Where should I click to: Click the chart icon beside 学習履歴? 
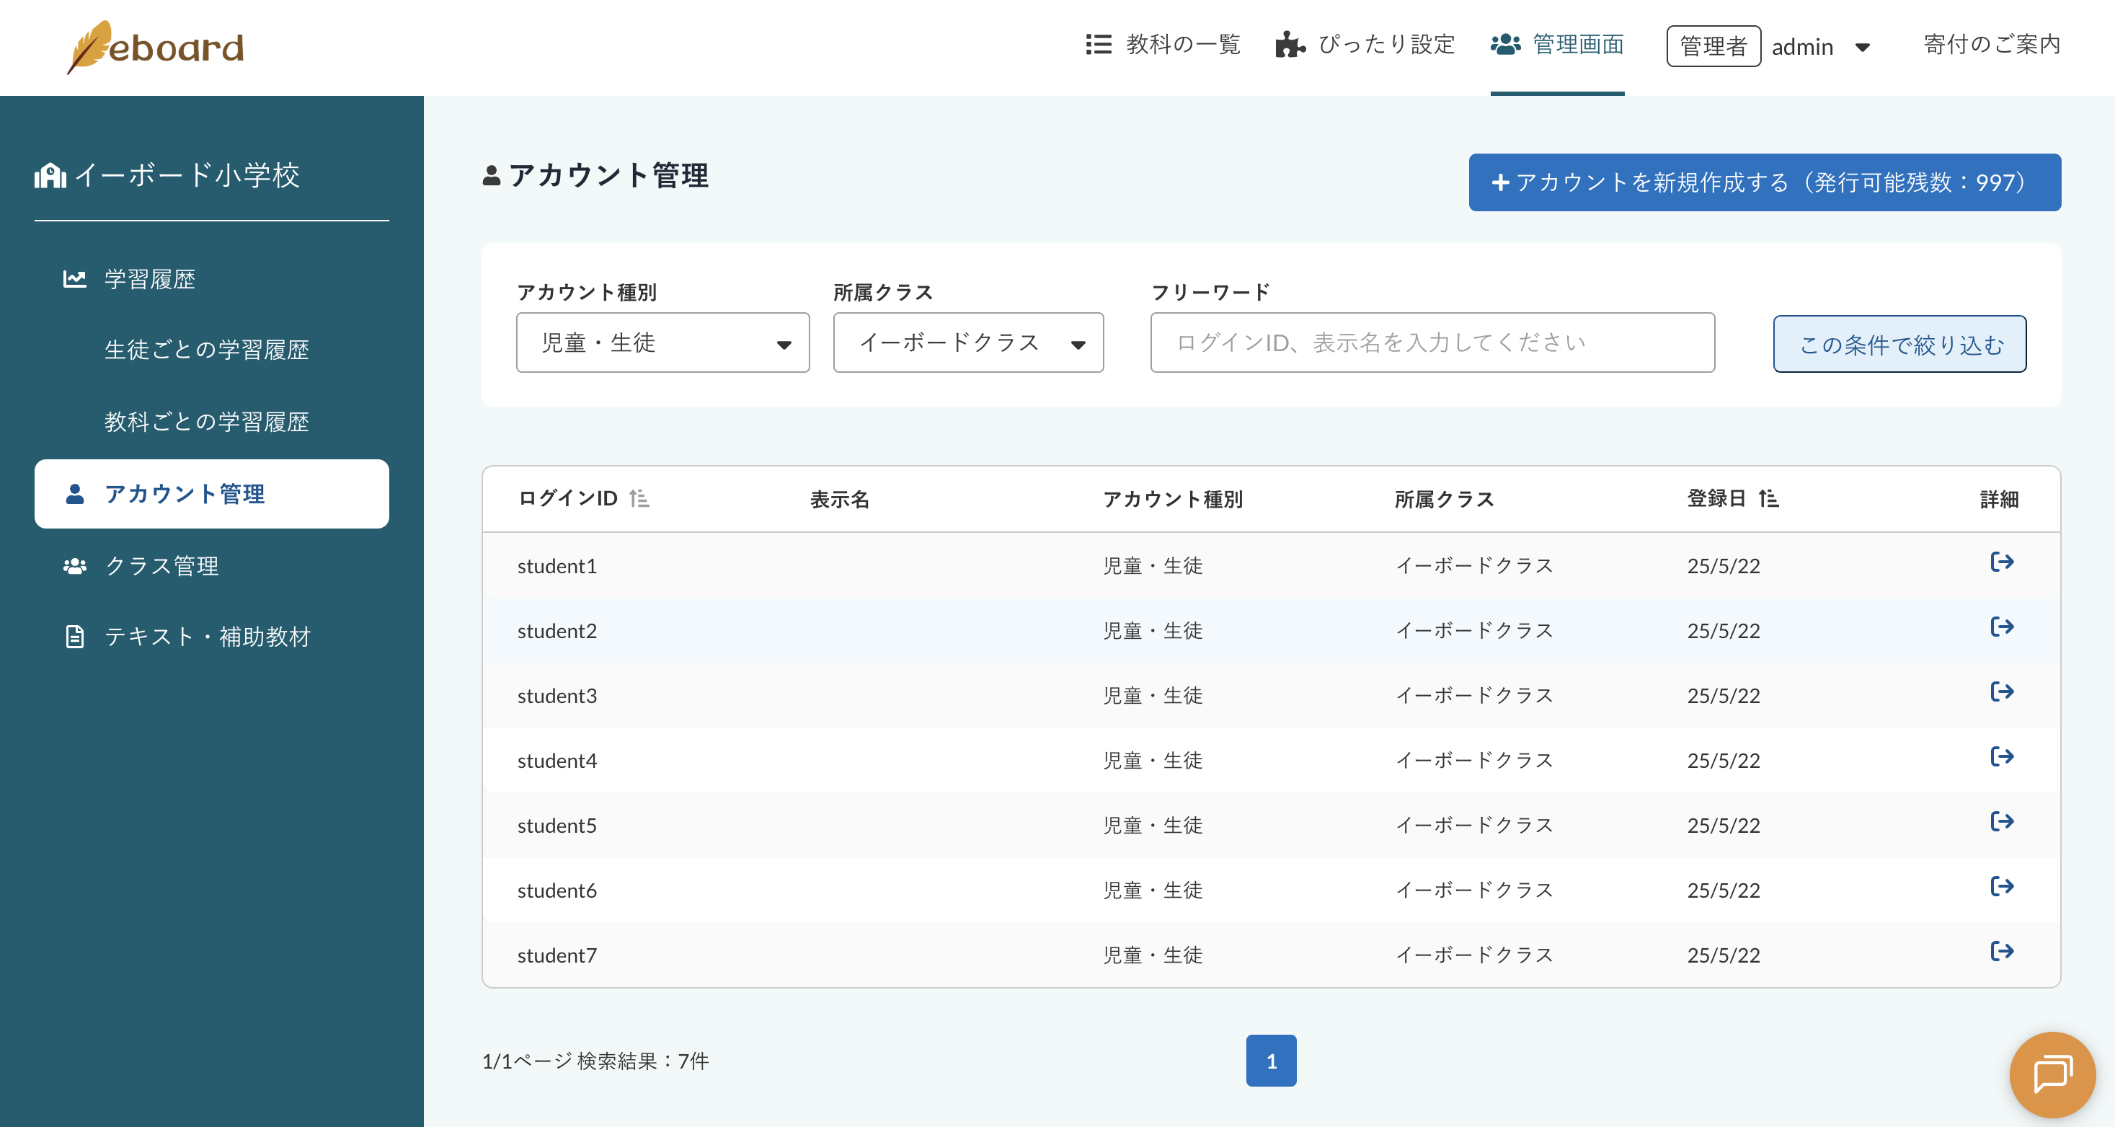[x=75, y=279]
